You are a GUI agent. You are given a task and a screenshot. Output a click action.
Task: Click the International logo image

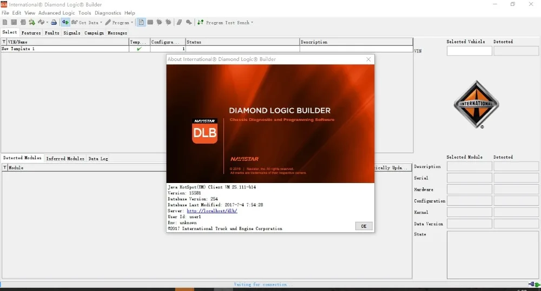click(476, 104)
